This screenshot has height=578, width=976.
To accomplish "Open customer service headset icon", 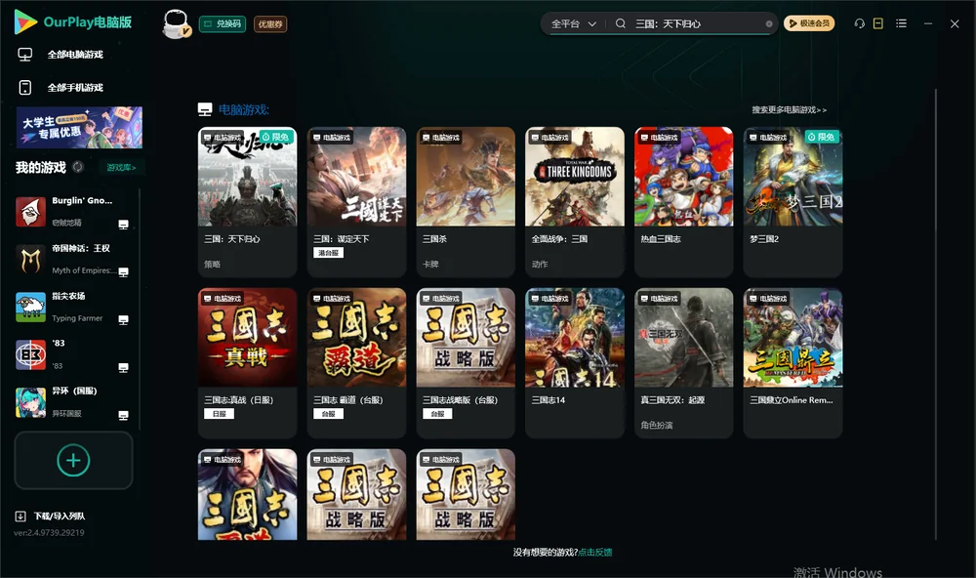I will coord(860,23).
